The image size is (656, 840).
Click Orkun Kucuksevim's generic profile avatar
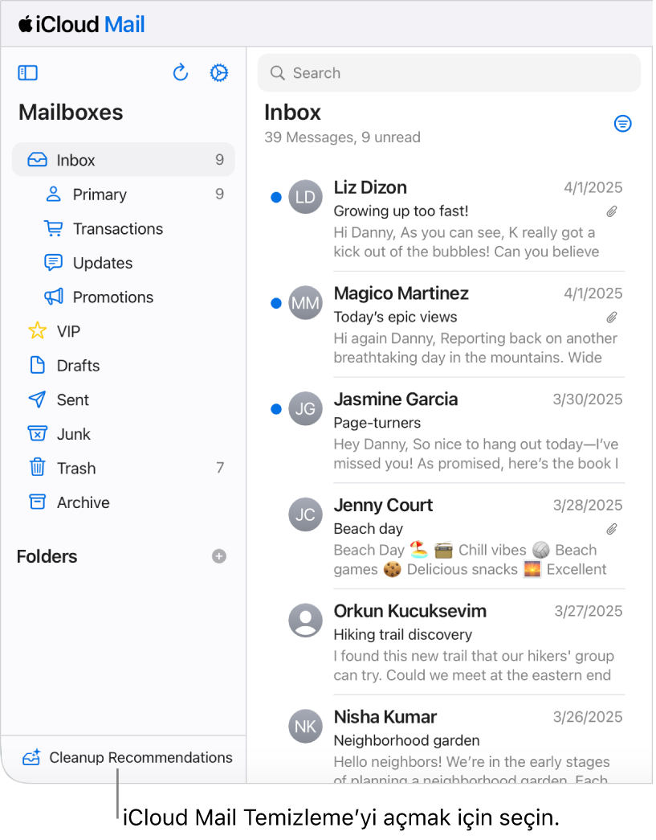[x=306, y=621]
